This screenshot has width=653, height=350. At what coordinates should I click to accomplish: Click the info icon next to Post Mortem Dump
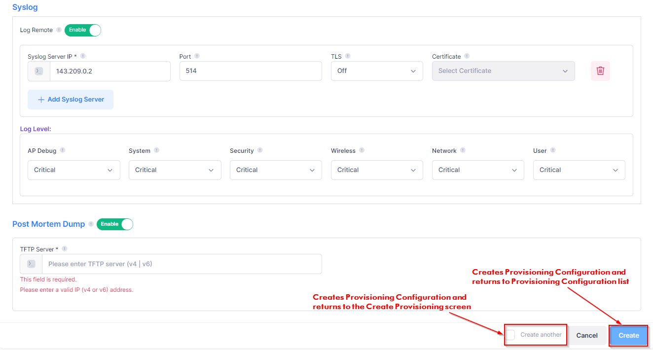click(91, 224)
